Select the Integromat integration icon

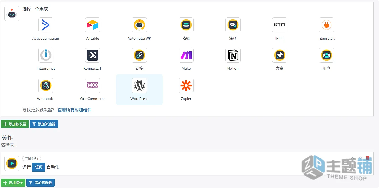click(x=46, y=55)
